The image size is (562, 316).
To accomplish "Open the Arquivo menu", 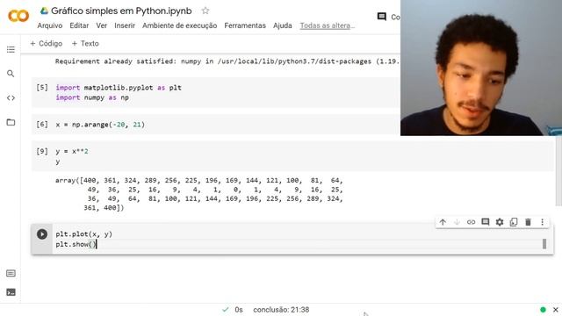I will [50, 25].
